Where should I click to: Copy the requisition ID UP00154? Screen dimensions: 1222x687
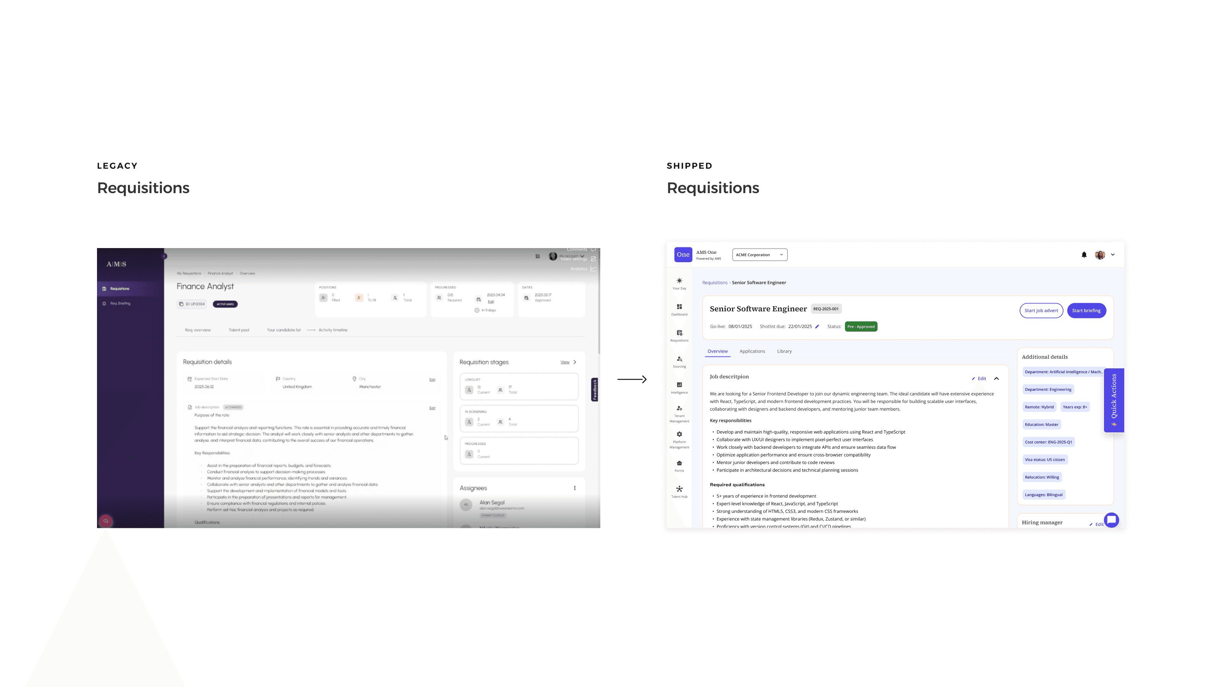(x=192, y=304)
